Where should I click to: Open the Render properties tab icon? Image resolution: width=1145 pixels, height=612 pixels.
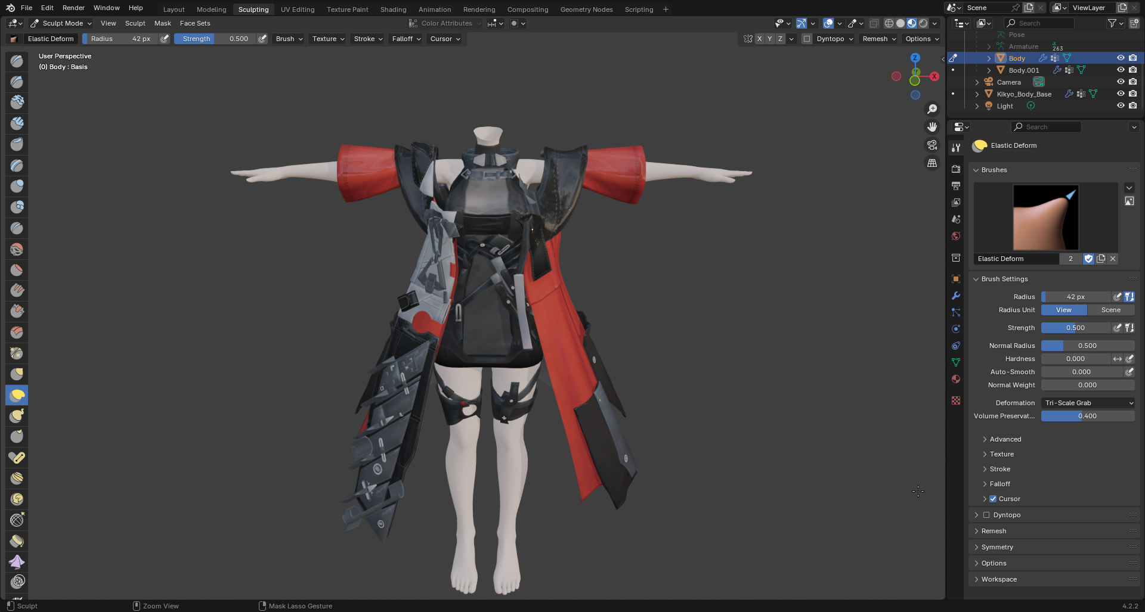[956, 169]
